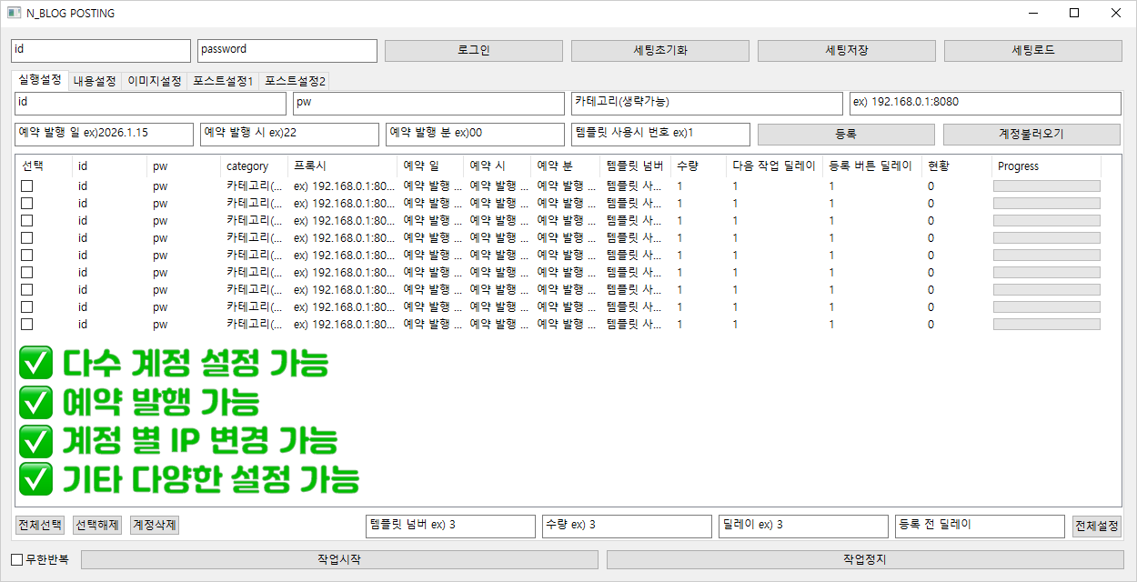Image resolution: width=1137 pixels, height=582 pixels.
Task: Start the job with 작업시작 button
Action: point(339,559)
